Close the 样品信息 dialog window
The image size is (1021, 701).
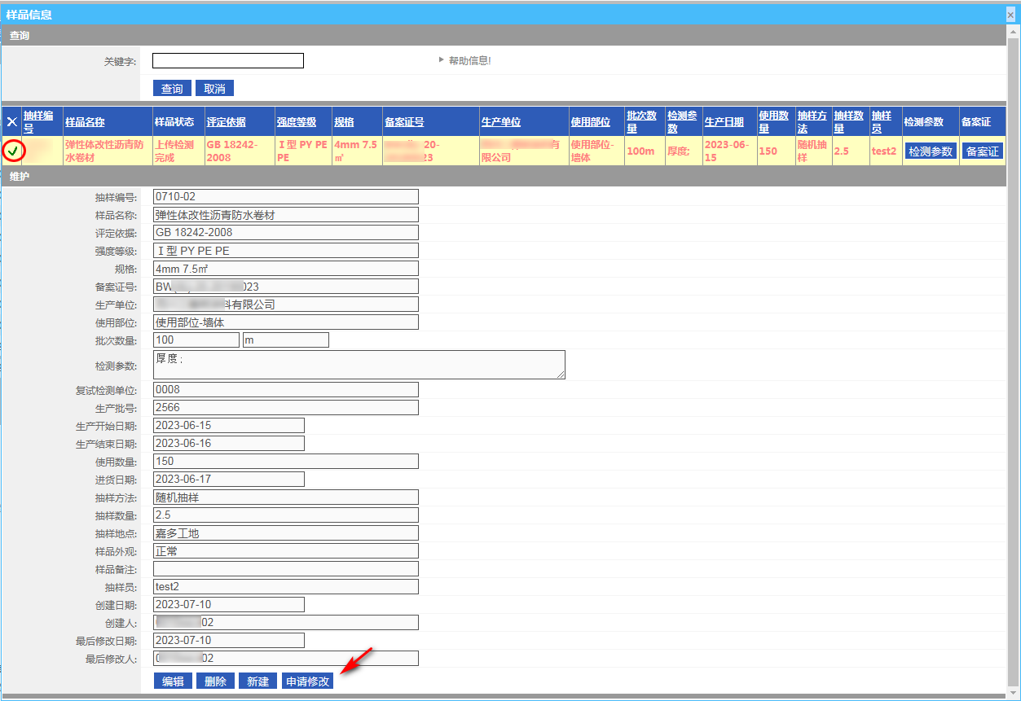click(x=1010, y=15)
